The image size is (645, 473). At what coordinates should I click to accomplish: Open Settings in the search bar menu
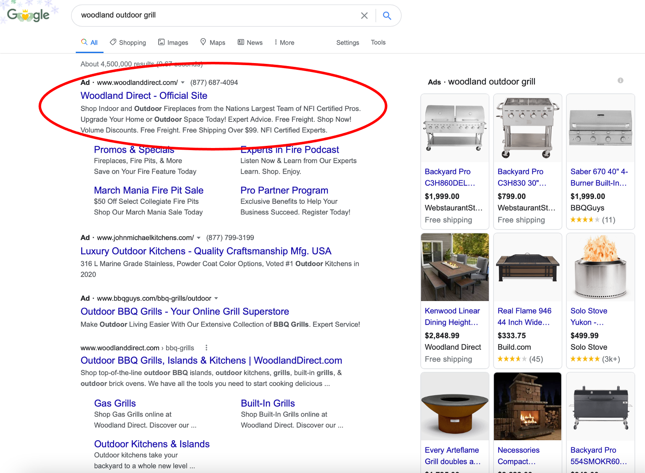tap(348, 42)
